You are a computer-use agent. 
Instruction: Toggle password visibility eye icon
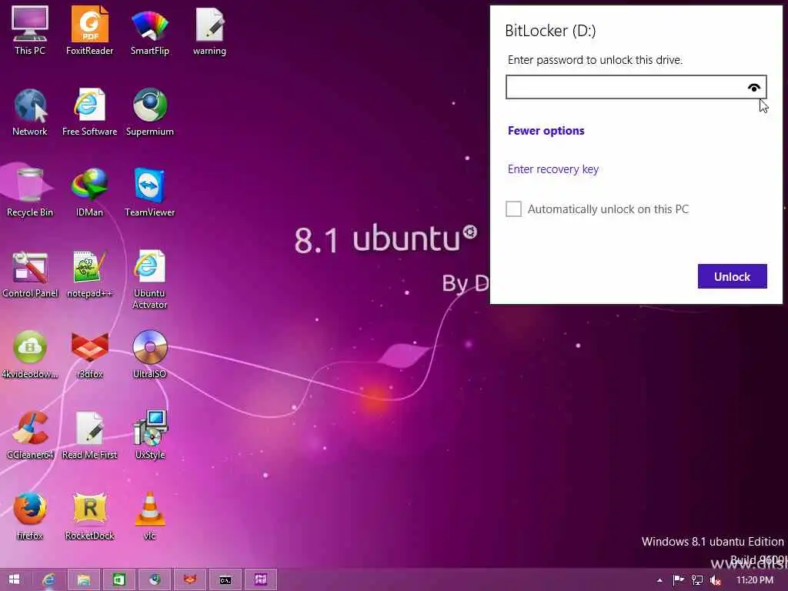[753, 88]
